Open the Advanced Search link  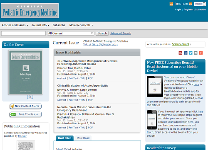click(x=121, y=34)
